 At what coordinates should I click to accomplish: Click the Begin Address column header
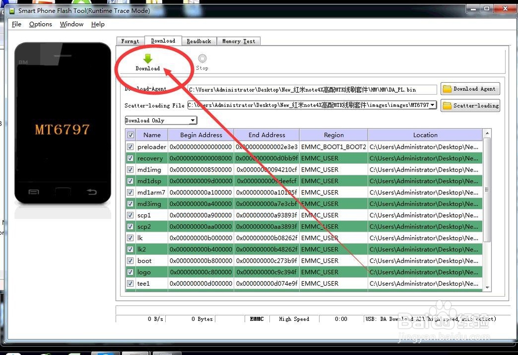(x=201, y=135)
